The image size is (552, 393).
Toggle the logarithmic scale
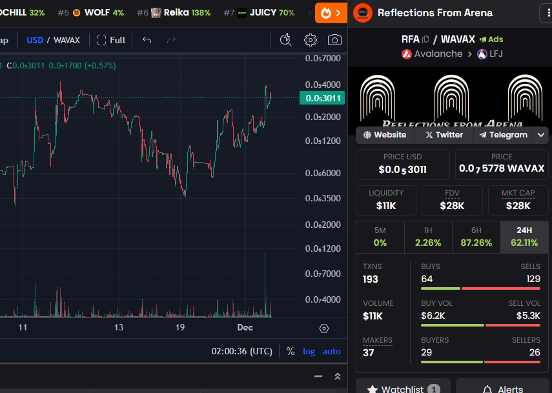coord(309,351)
